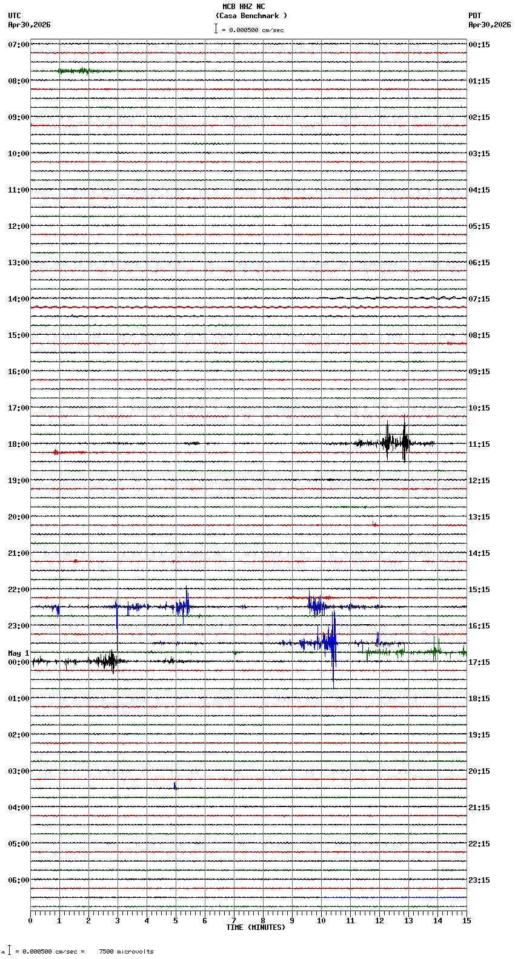The image size is (515, 959).
Task: Click the '14:00' UTC time label
Action: tap(19, 299)
